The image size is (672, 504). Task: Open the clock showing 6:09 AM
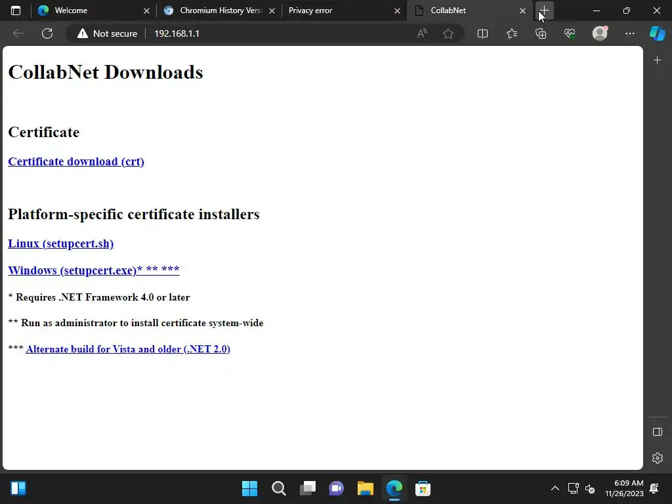(625, 488)
